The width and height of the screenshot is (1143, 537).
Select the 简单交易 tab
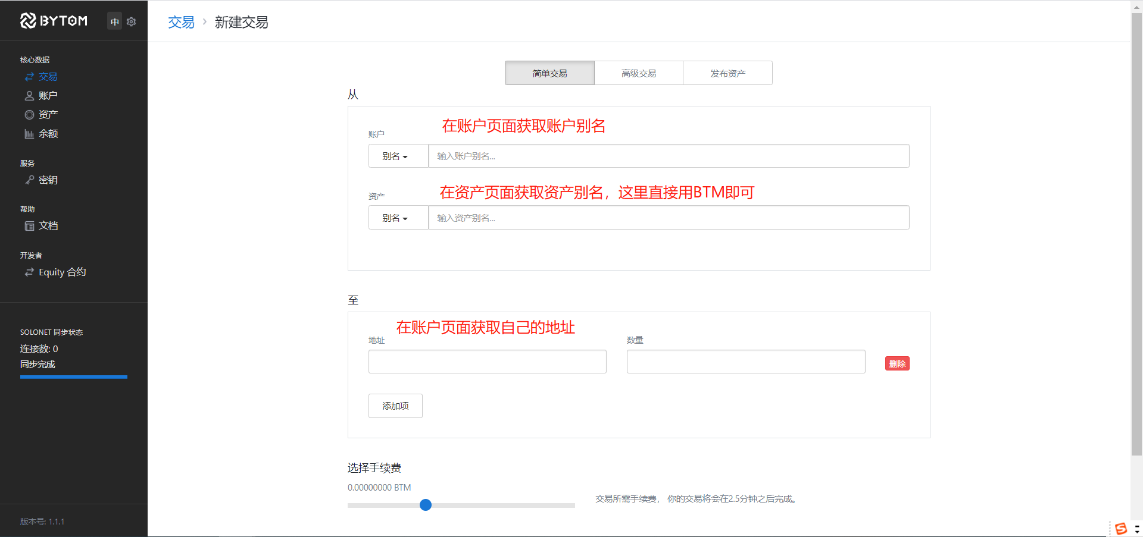click(x=549, y=73)
